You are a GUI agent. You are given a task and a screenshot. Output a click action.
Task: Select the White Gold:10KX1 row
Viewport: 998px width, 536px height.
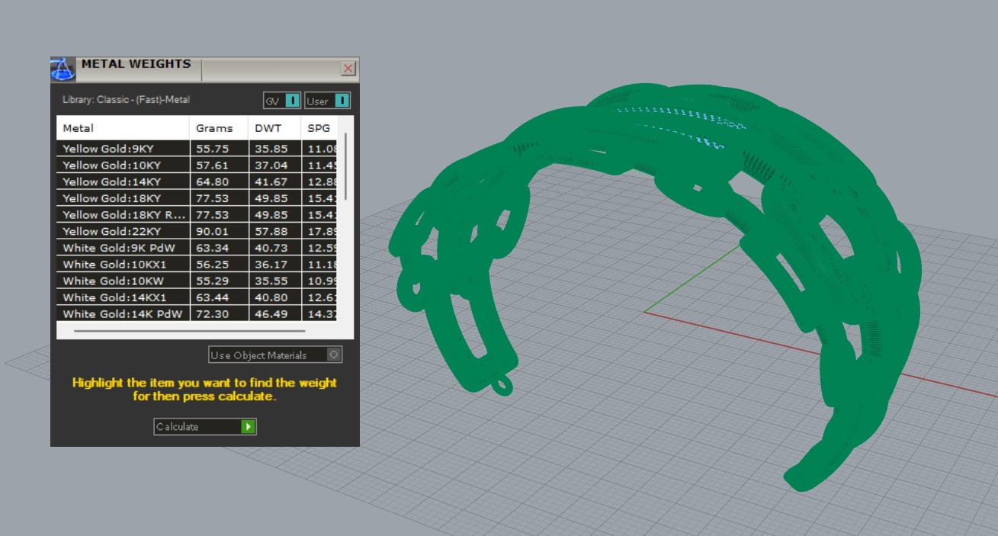click(197, 265)
